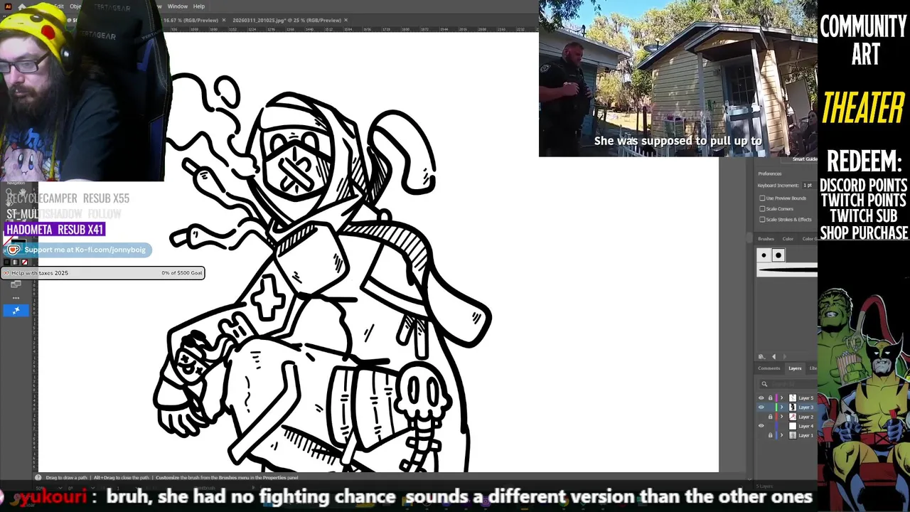Screen dimensions: 910x512
Task: Click the blue generative sparkle tool
Action: pyautogui.click(x=16, y=311)
